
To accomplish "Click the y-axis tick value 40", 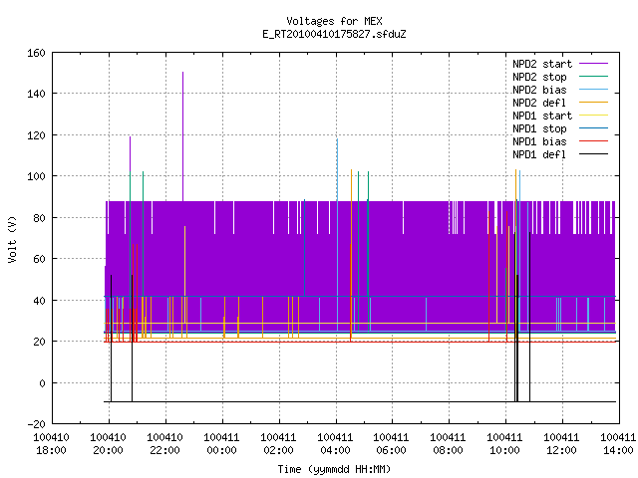I will (39, 301).
